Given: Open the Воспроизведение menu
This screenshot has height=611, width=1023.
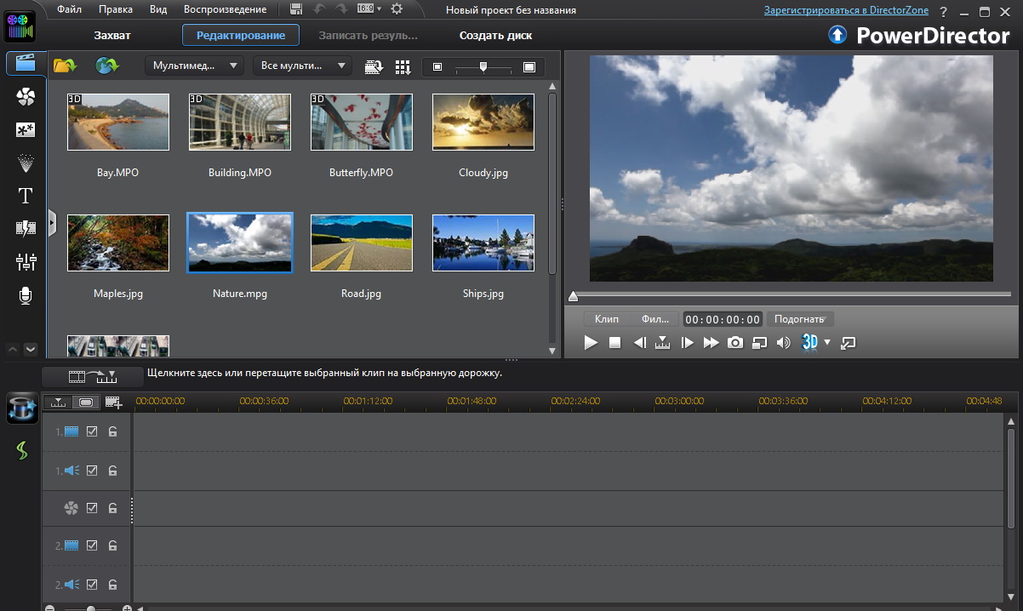Looking at the screenshot, I should (225, 9).
